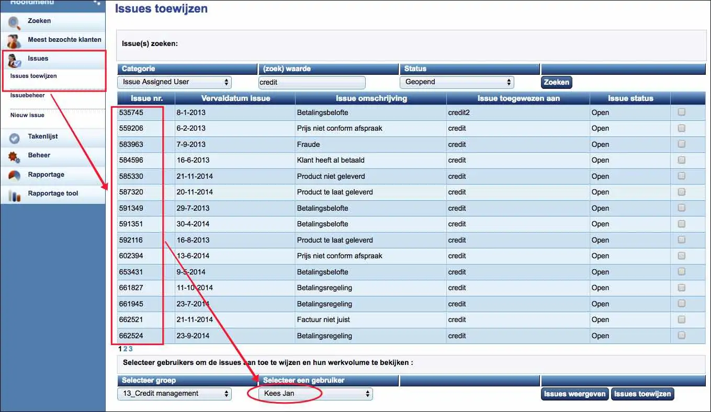Select the checkbox for issue 591349

pyautogui.click(x=681, y=208)
